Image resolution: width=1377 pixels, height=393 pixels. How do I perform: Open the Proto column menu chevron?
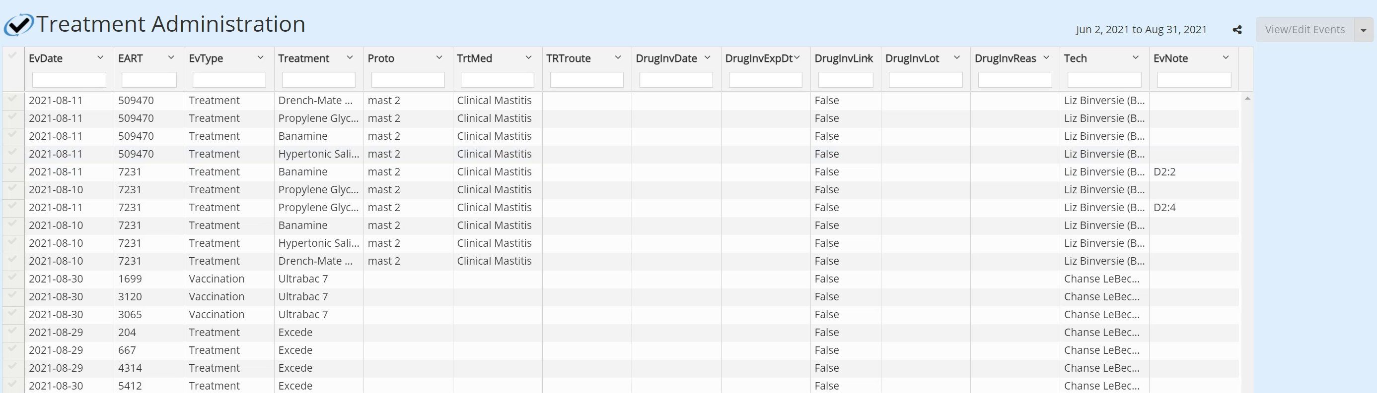click(439, 57)
